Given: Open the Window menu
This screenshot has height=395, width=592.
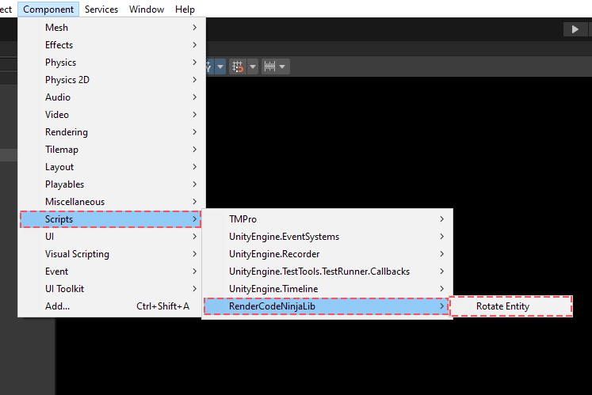Looking at the screenshot, I should (x=147, y=9).
